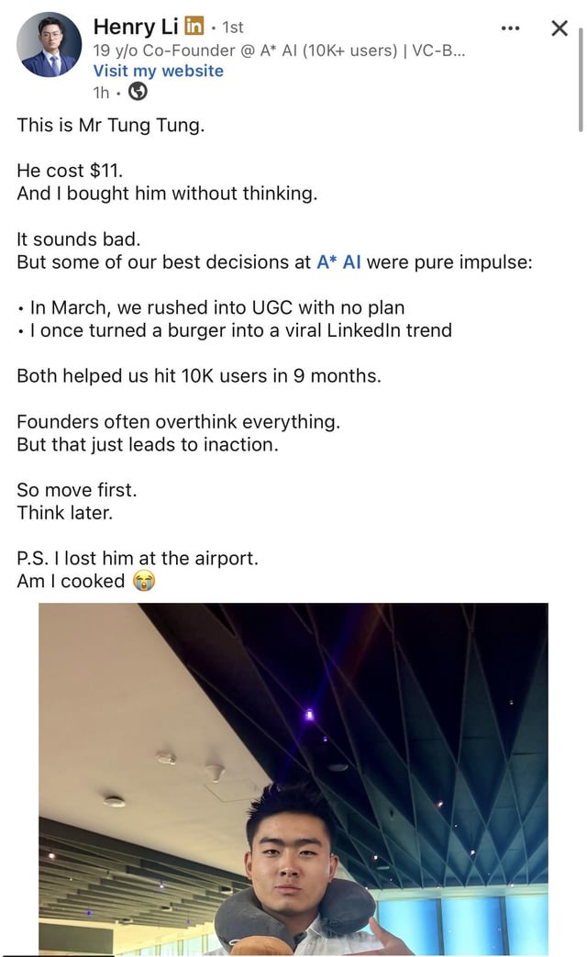Viewport: 587px width, 957px height.
Task: Click the 'Founders often overthink everything.' line
Action: [x=178, y=422]
